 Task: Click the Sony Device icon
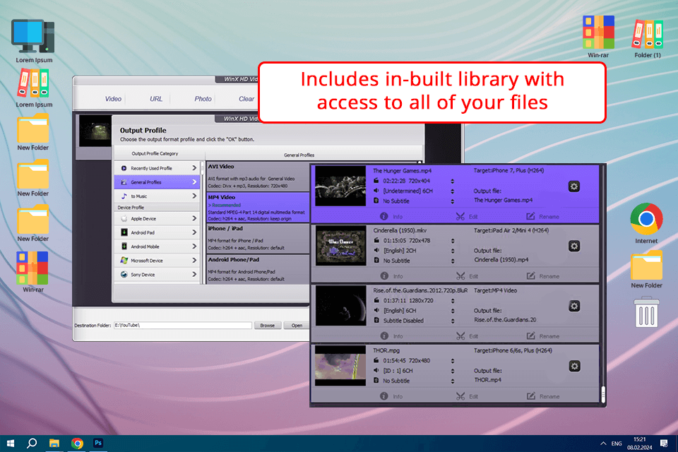[124, 274]
